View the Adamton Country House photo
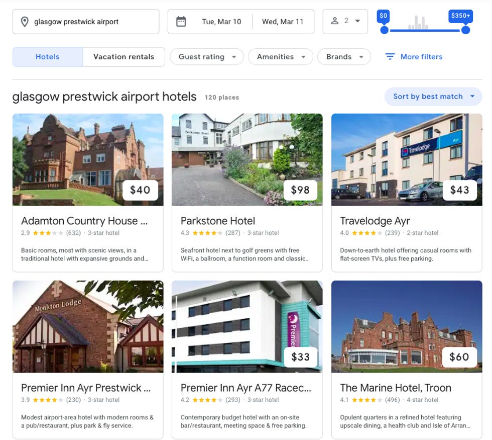Screen dimensions: 492x440 coord(88,160)
